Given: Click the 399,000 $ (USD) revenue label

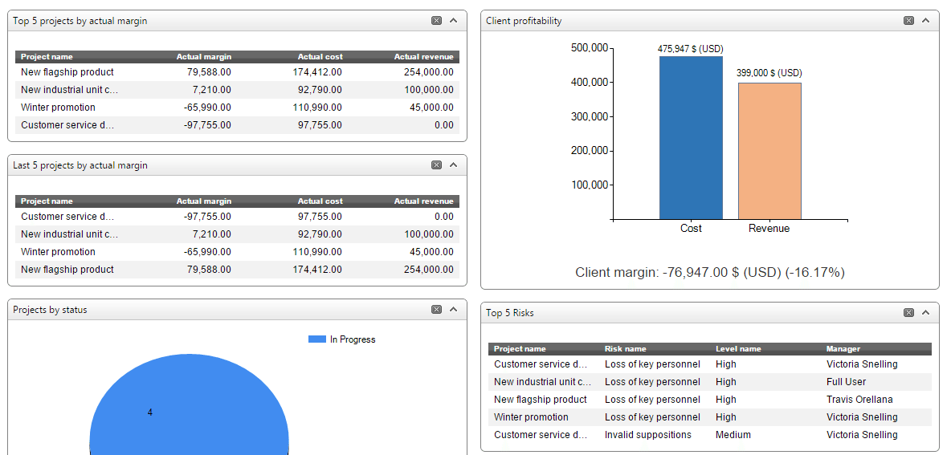Looking at the screenshot, I should click(x=769, y=73).
